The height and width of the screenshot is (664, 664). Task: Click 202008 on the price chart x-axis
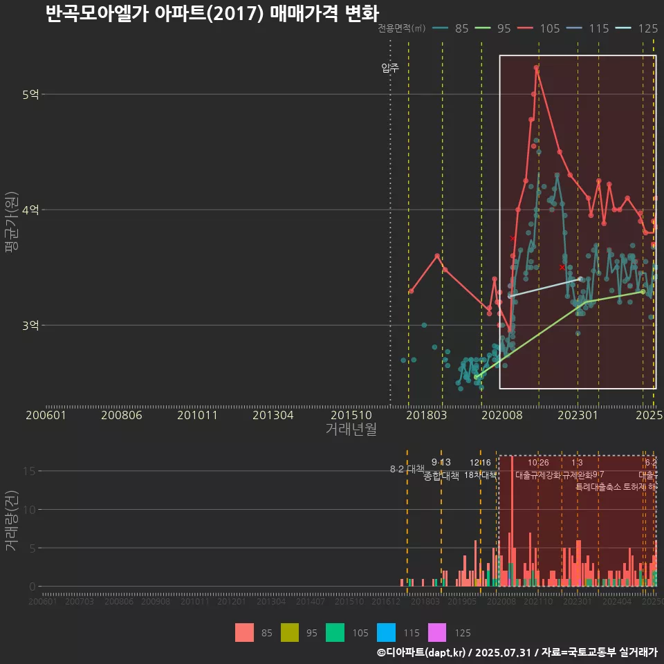pos(502,415)
